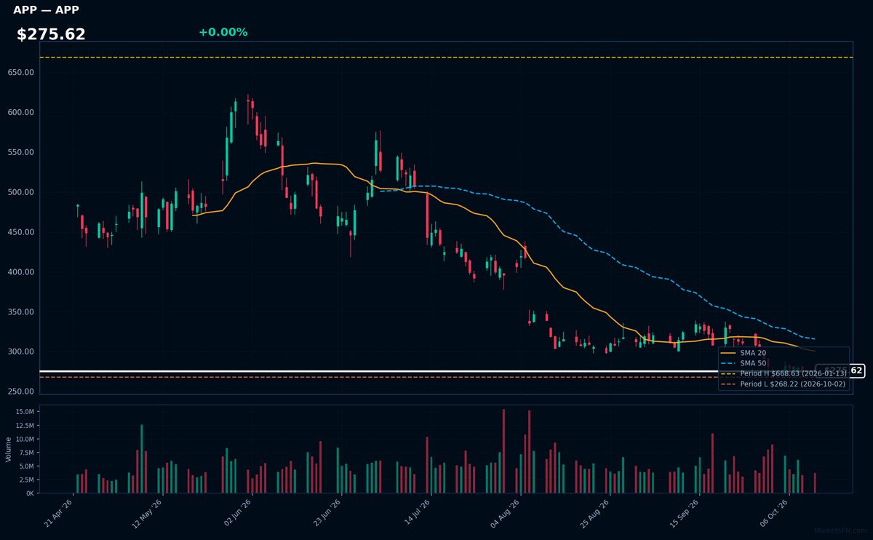Viewport: 873px width, 540px height.
Task: Click the 06 Oct '26 date label
Action: click(x=775, y=514)
